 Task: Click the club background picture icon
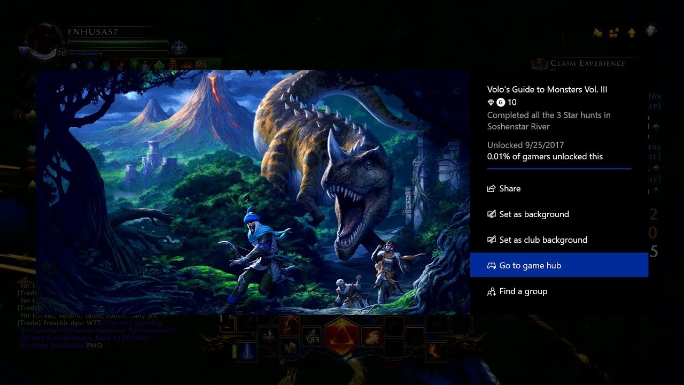coord(491,240)
